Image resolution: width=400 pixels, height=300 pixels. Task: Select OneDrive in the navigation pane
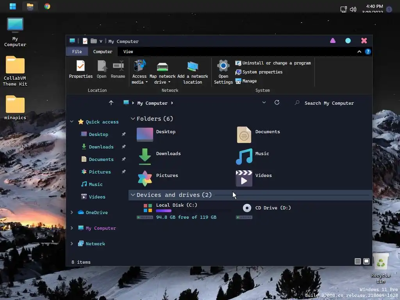pos(96,212)
